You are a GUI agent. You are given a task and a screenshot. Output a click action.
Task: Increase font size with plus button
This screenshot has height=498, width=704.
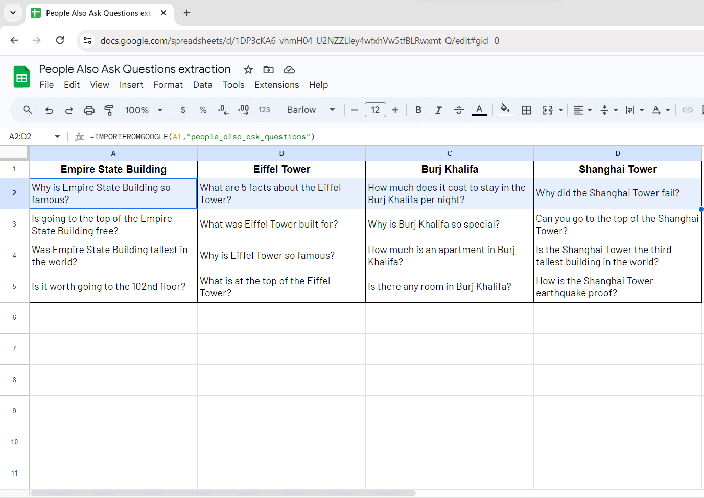395,110
